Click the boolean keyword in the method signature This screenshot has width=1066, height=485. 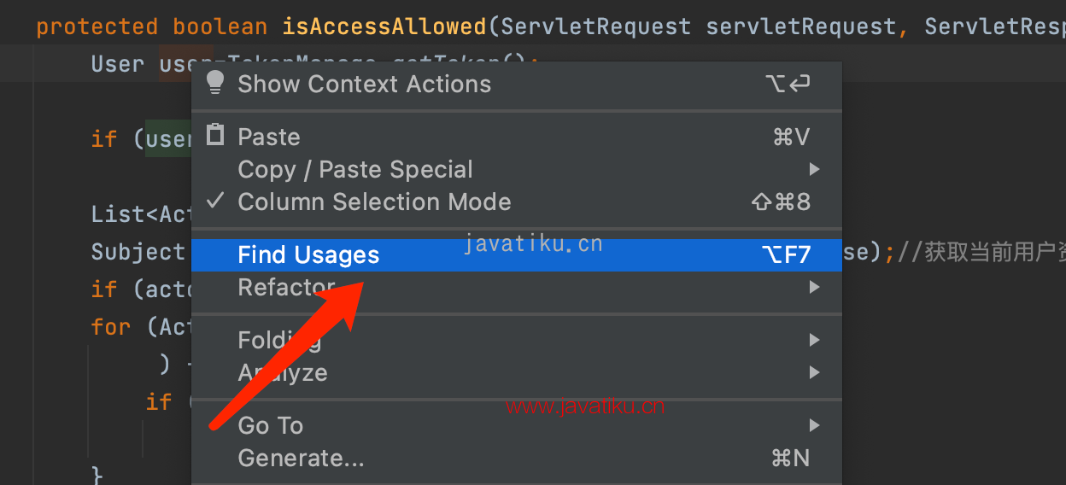[x=220, y=26]
